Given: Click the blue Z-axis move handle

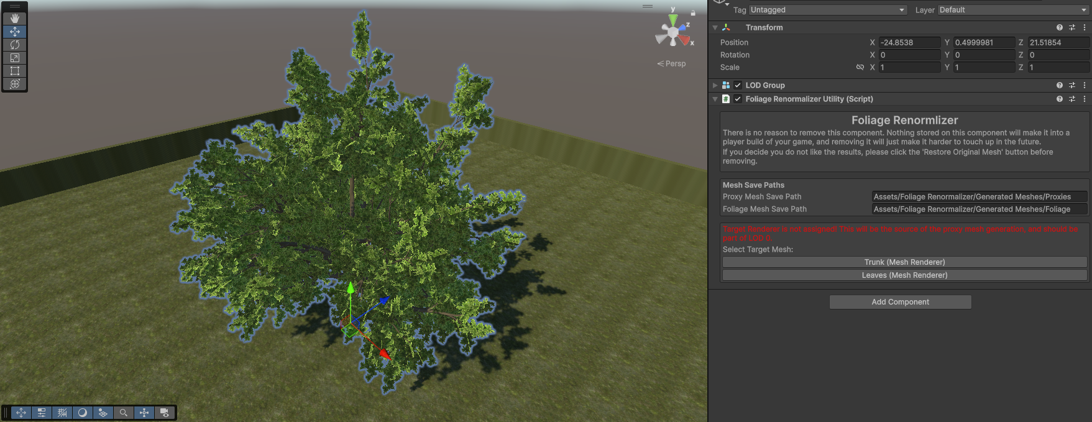Looking at the screenshot, I should [383, 300].
